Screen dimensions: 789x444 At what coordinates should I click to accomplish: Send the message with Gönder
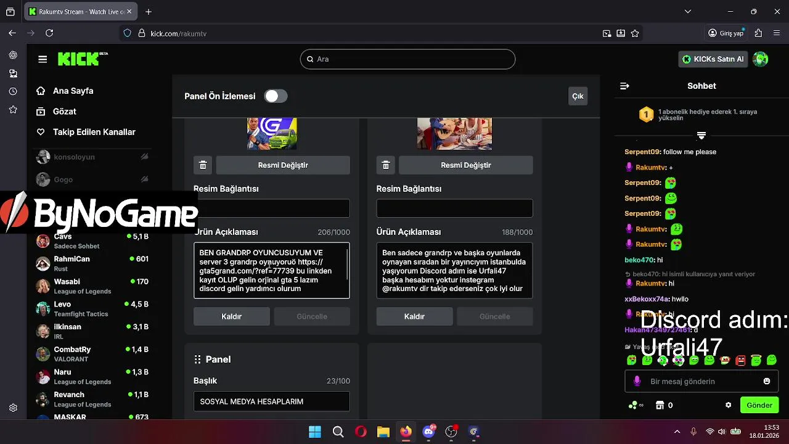[x=759, y=405]
